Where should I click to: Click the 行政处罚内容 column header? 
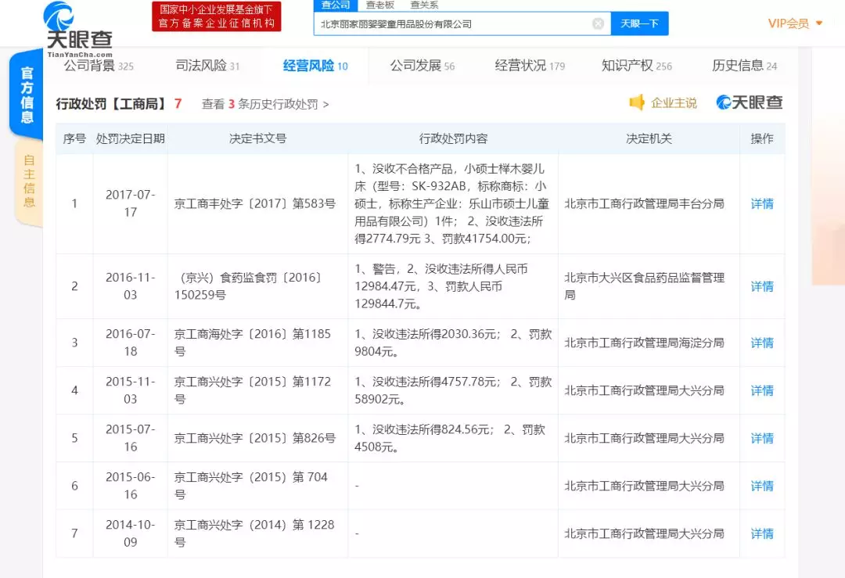(453, 138)
